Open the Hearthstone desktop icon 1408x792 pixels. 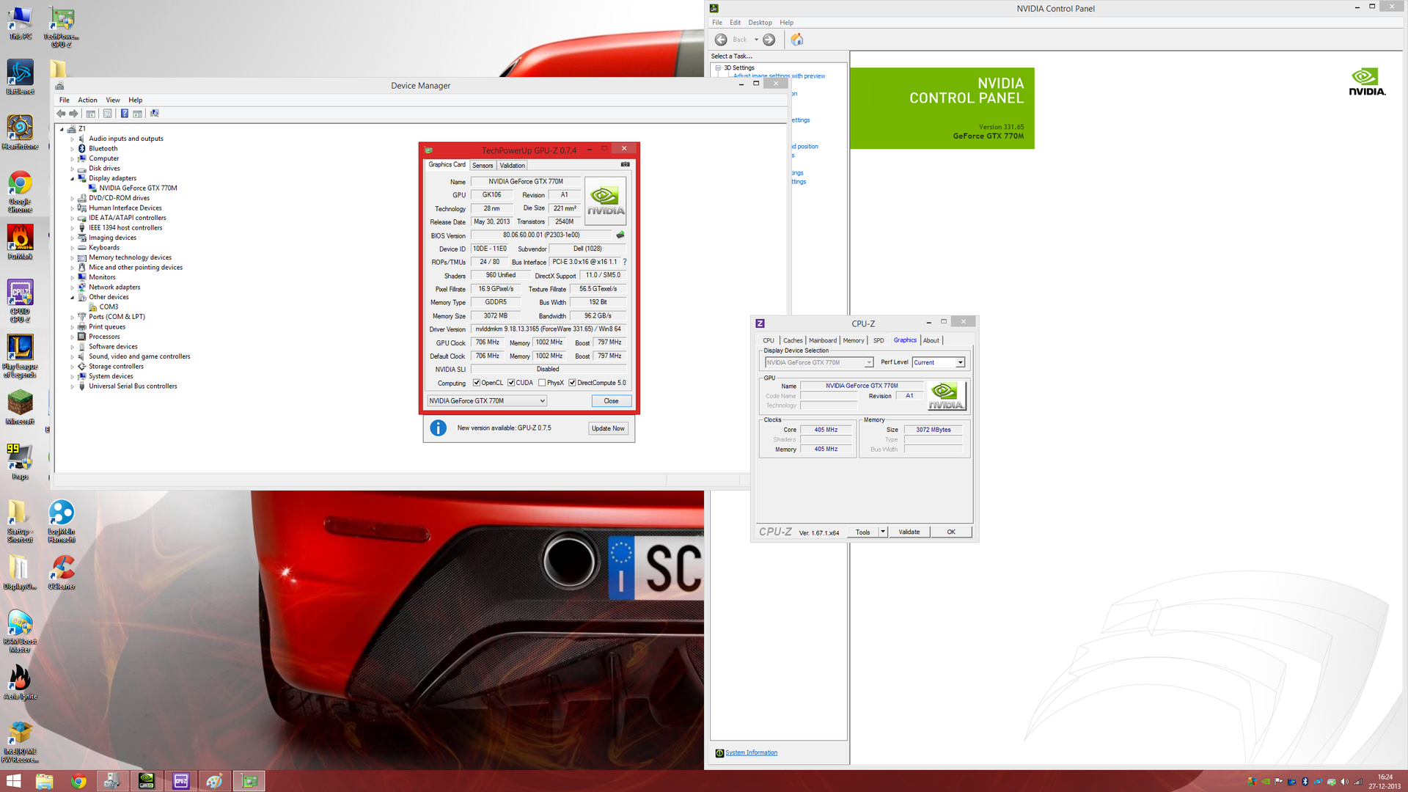point(20,132)
